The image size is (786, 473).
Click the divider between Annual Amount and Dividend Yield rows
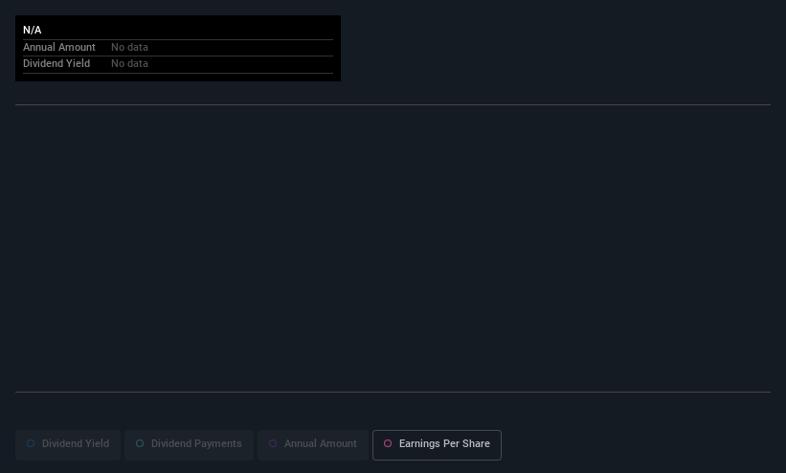pos(178,56)
